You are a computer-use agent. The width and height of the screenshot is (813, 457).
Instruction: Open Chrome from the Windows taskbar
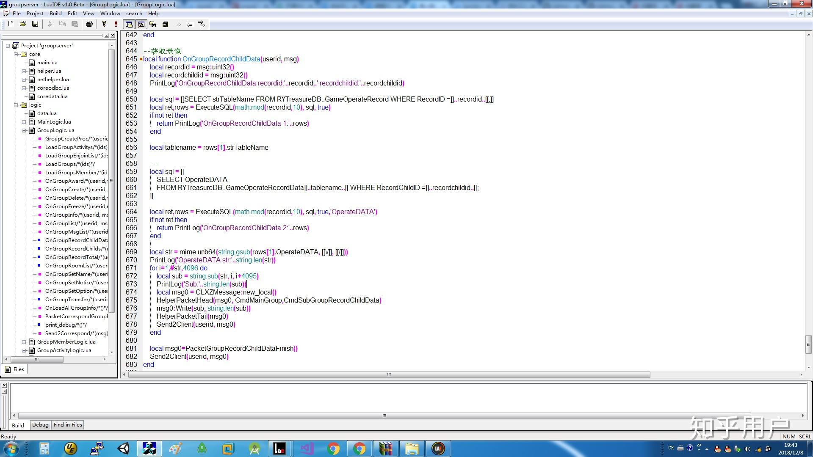pyautogui.click(x=333, y=449)
